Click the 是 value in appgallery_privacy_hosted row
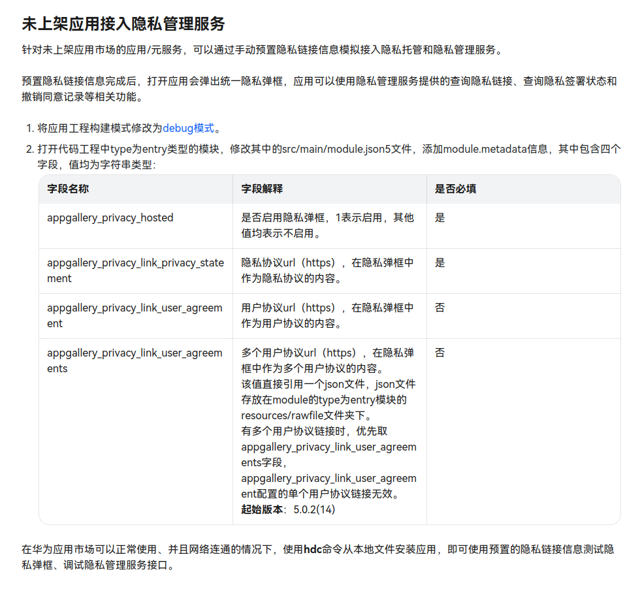640x591 pixels. pyautogui.click(x=440, y=217)
